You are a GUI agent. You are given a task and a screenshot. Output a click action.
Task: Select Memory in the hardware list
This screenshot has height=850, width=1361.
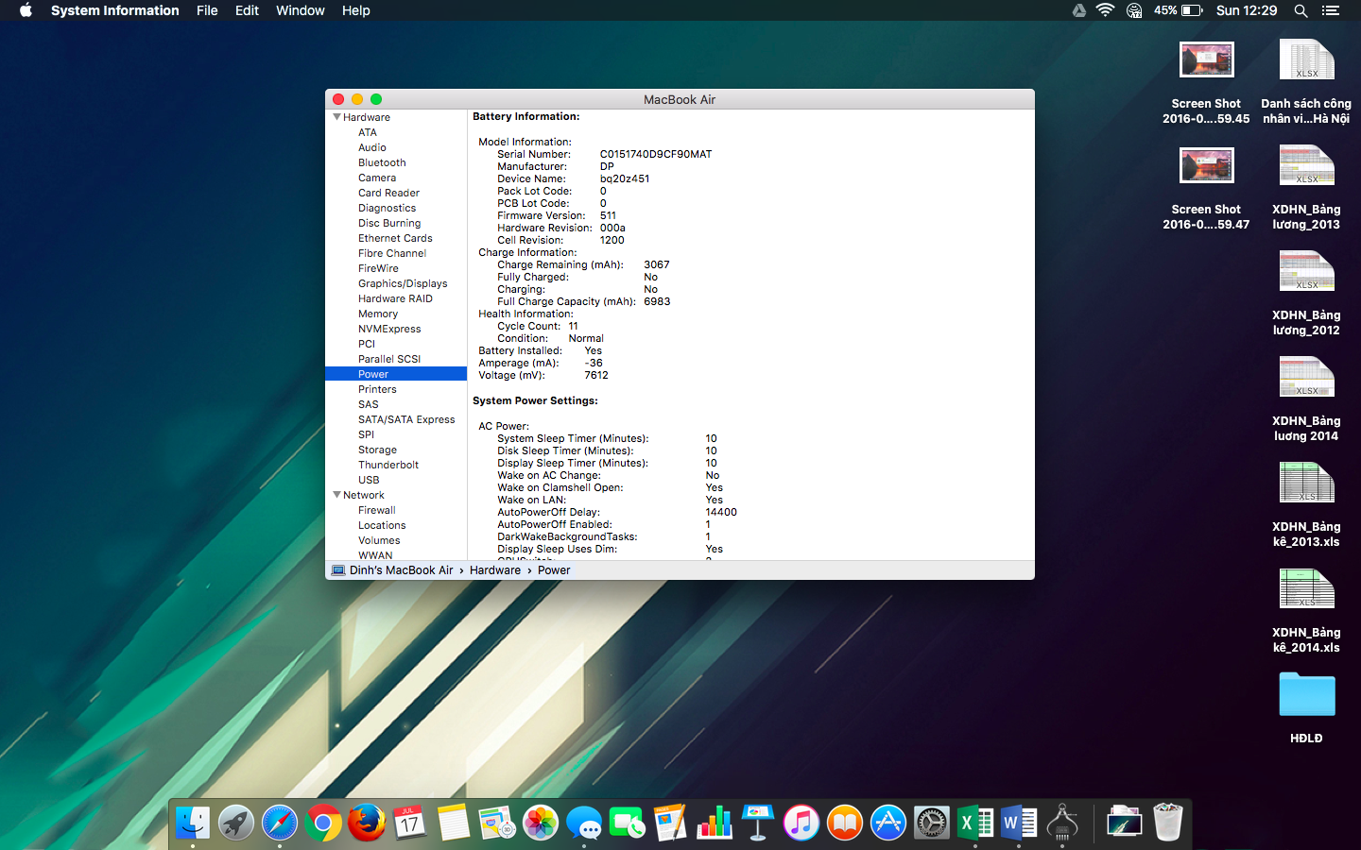(x=378, y=314)
